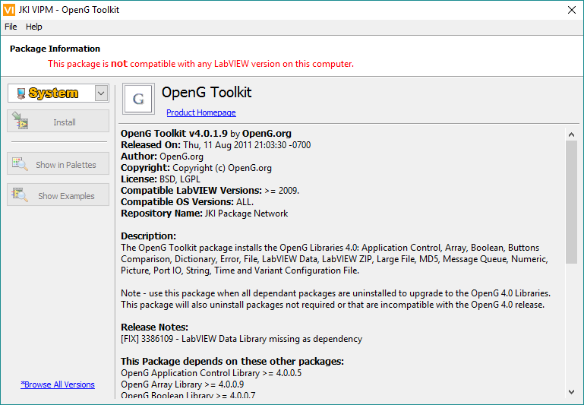Click the 'License: BSD, LGPL' line
The width and height of the screenshot is (584, 405).
click(160, 179)
